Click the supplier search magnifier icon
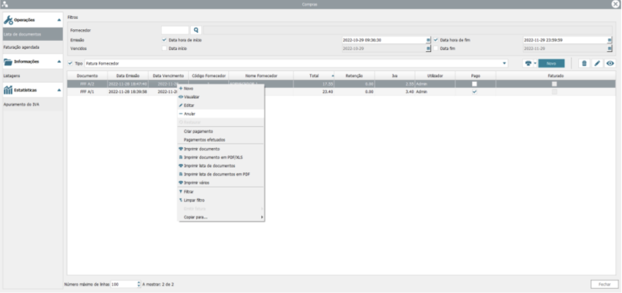Viewport: 622px width, 293px height. point(196,30)
